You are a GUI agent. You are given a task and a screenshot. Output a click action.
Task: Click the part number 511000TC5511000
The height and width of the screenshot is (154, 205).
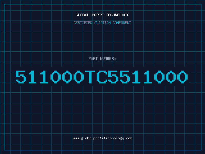coord(102,77)
